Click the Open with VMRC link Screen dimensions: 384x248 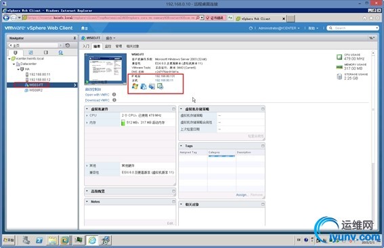98,95
